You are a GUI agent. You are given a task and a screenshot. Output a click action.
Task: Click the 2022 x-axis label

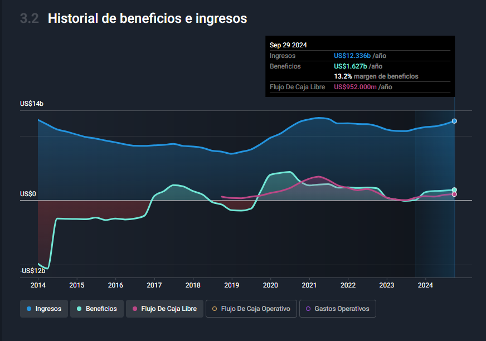tap(348, 285)
